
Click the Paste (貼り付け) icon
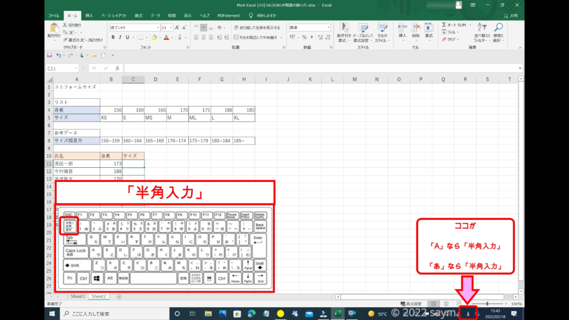tap(54, 28)
